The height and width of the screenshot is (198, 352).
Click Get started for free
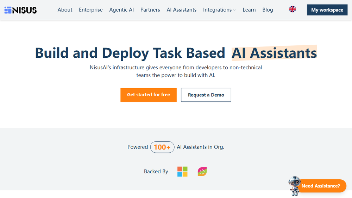149,95
